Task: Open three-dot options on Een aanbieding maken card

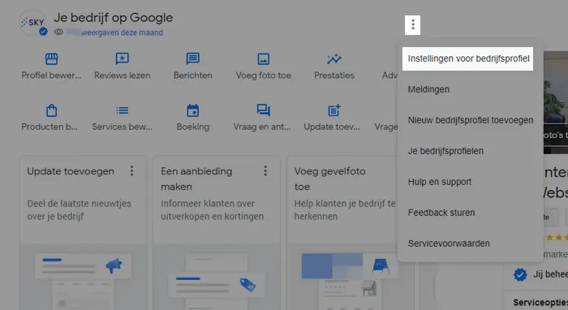Action: (265, 171)
